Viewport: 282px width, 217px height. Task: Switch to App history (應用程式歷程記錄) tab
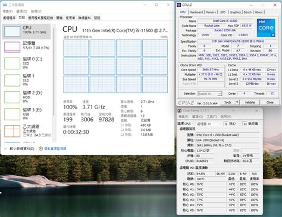[x=40, y=18]
